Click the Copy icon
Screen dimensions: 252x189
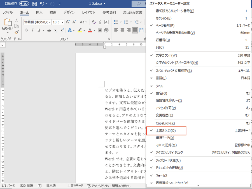(x=17, y=26)
